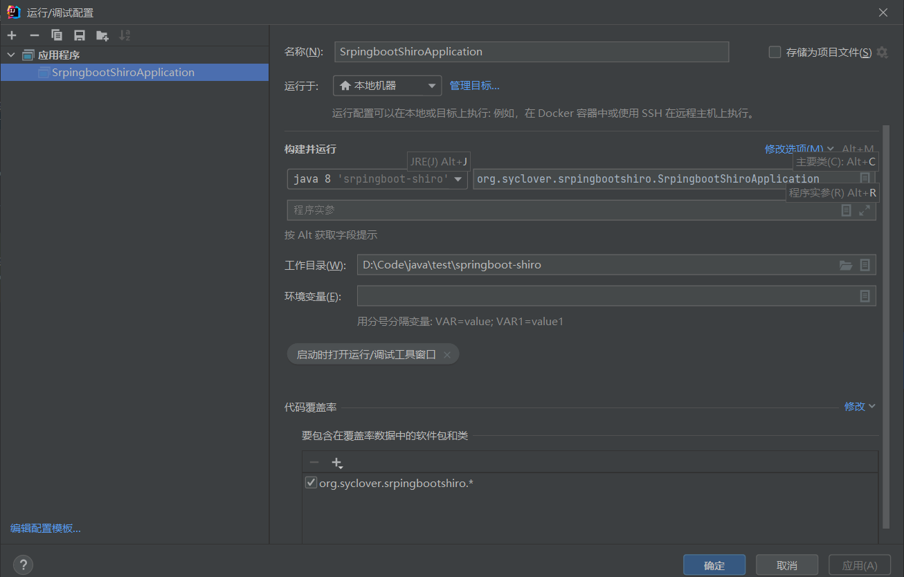This screenshot has width=904, height=577.
Task: Browse main class via icon in class field
Action: point(865,178)
